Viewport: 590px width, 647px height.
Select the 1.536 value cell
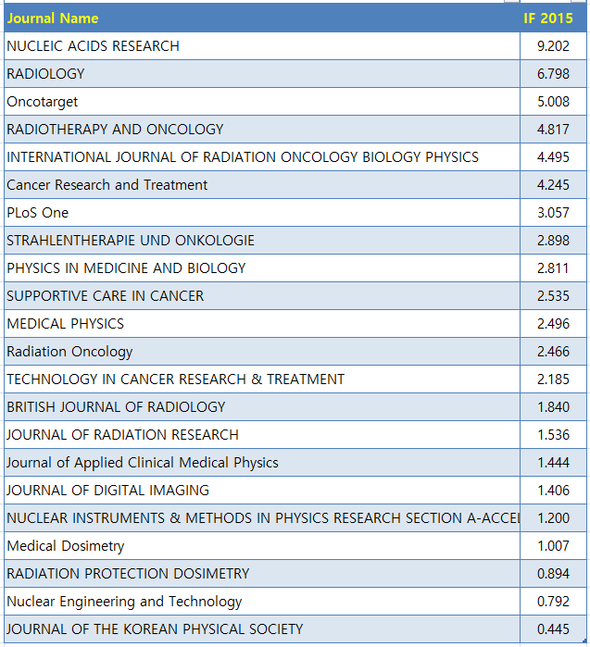click(553, 434)
